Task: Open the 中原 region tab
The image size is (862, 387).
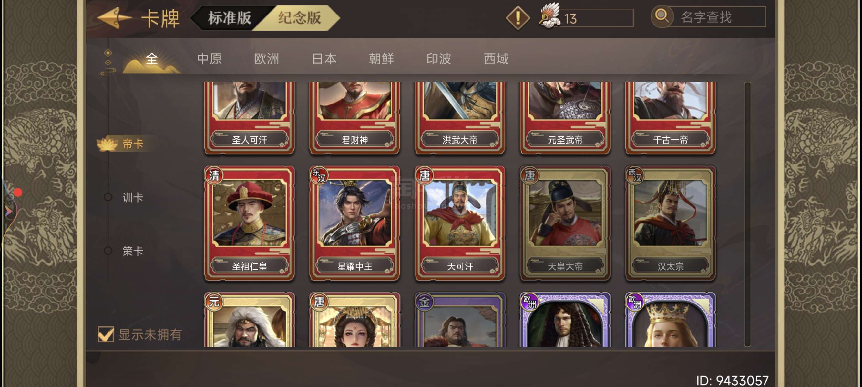Action: pos(209,59)
